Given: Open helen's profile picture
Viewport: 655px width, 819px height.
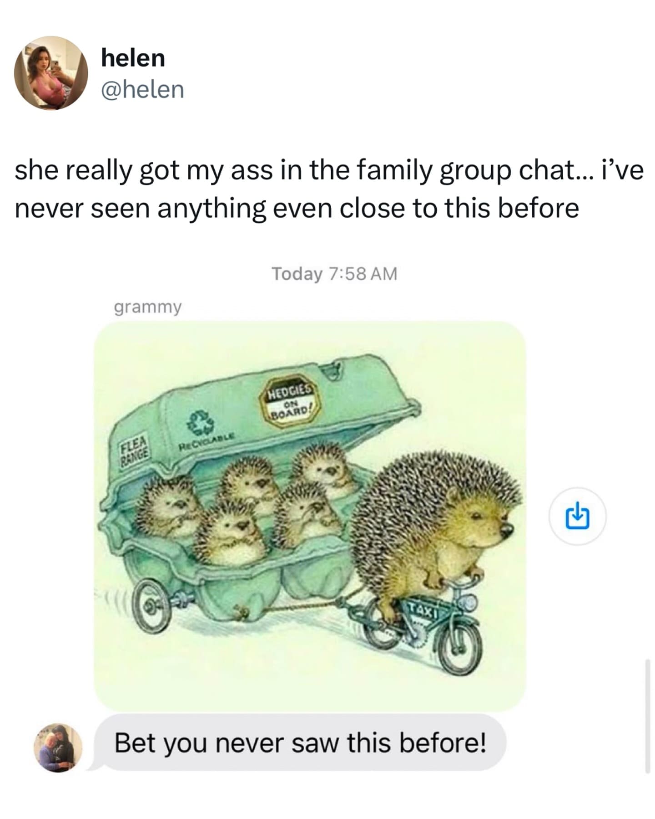Looking at the screenshot, I should tap(51, 73).
